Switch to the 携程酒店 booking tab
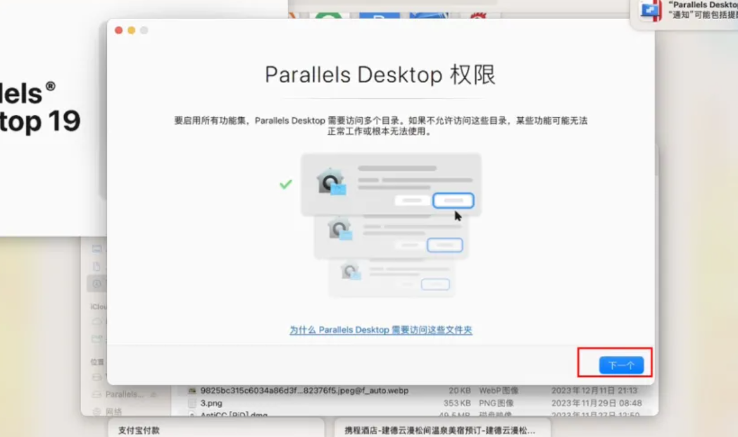 [x=441, y=430]
